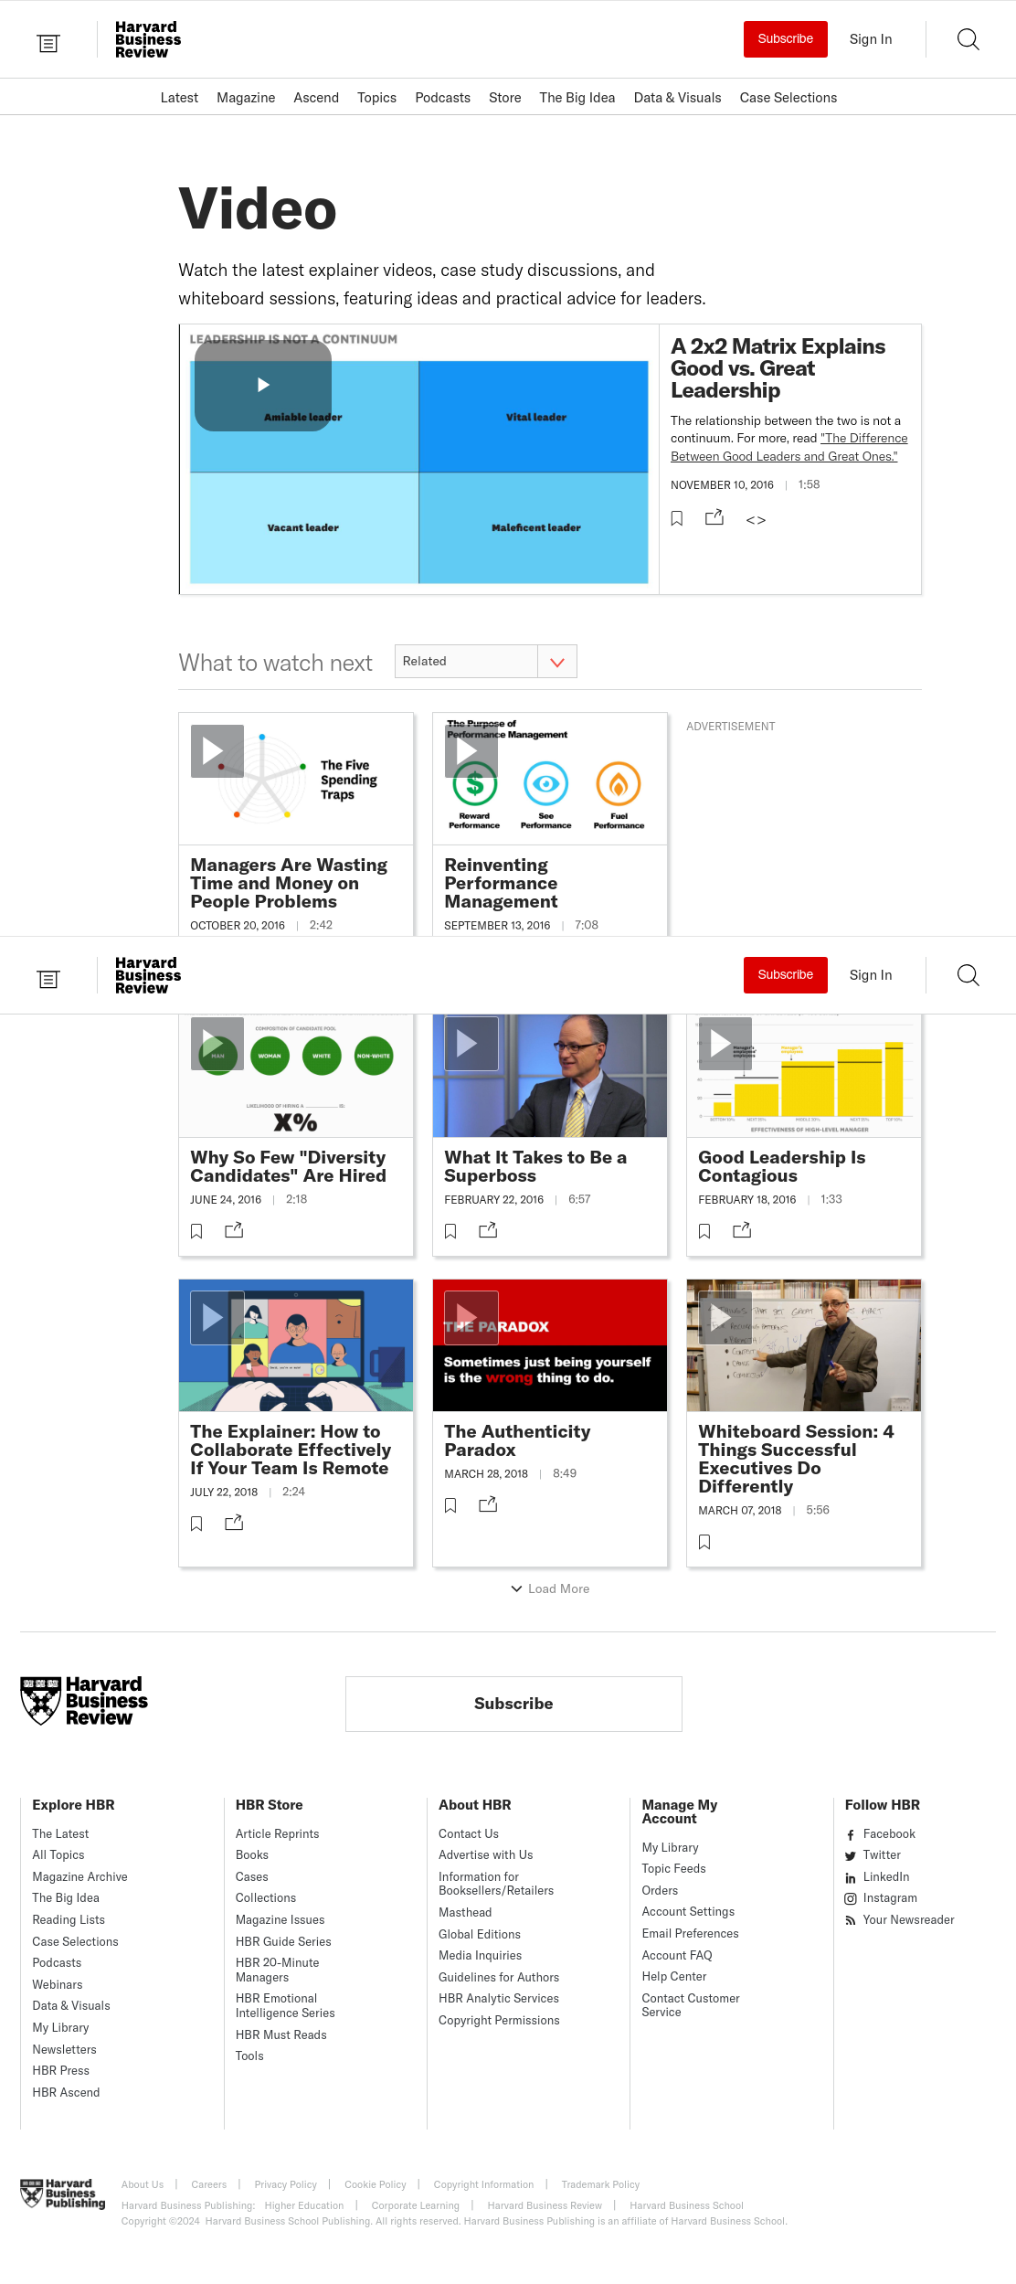Viewport: 1016px width, 2284px height.
Task: Share the 2x2 Matrix leadership video
Action: [x=714, y=518]
